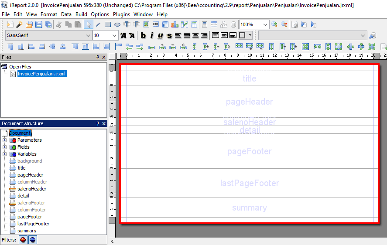
Task: Click the Line tool icon
Action: [98, 24]
